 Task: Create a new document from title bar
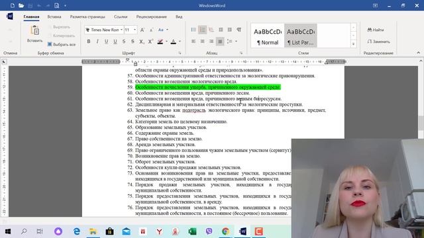(13, 5)
